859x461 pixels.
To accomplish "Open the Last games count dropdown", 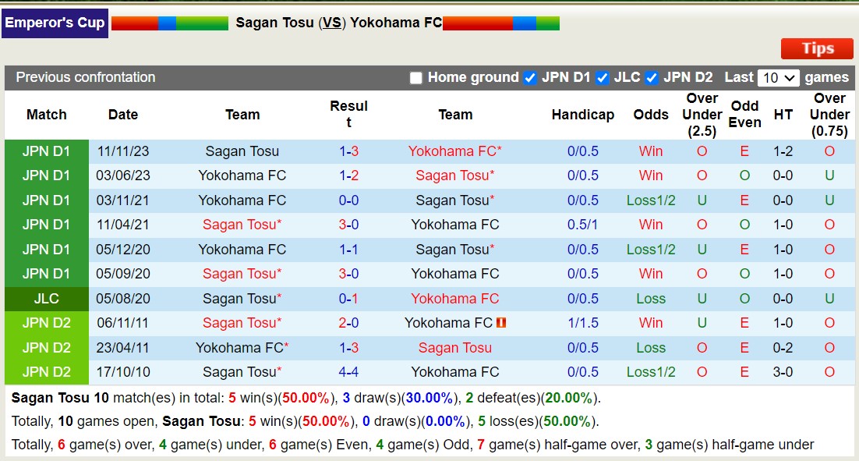I will [x=779, y=77].
